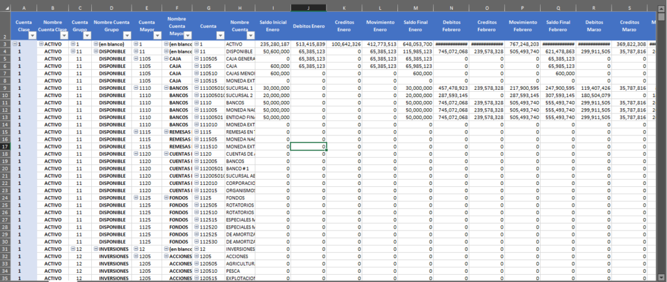Viewport: 667px width, 282px height.
Task: Collapse 1205 in the Cuenta Mayor column
Action: pyautogui.click(x=135, y=256)
